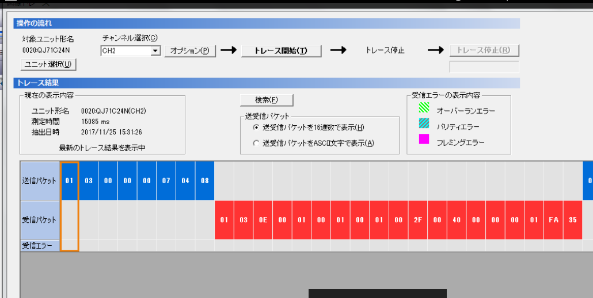The height and width of the screenshot is (298, 593).
Task: Select received packet cell showing 0E
Action: click(x=263, y=219)
